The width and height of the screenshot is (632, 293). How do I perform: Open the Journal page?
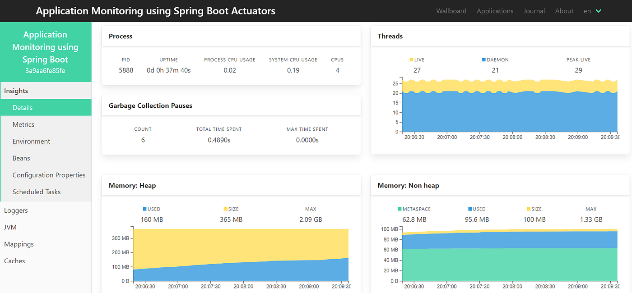click(534, 11)
